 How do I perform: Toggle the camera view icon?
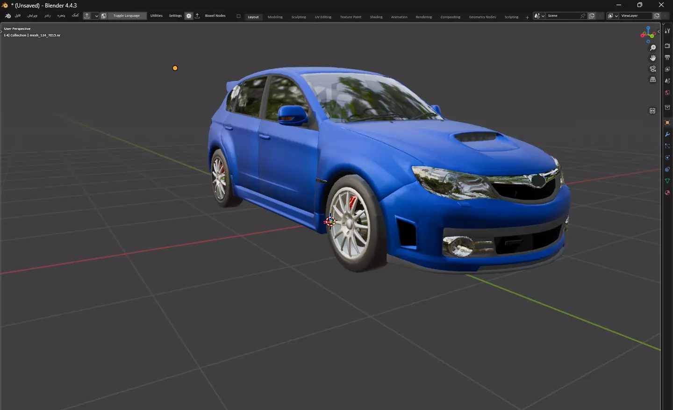pyautogui.click(x=653, y=69)
